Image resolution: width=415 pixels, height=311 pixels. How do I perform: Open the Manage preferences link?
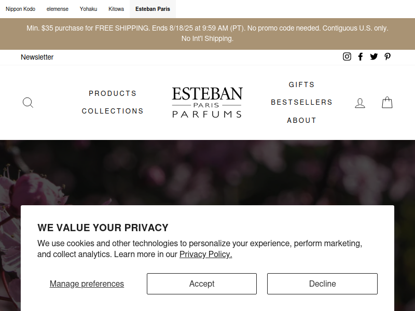point(87,284)
